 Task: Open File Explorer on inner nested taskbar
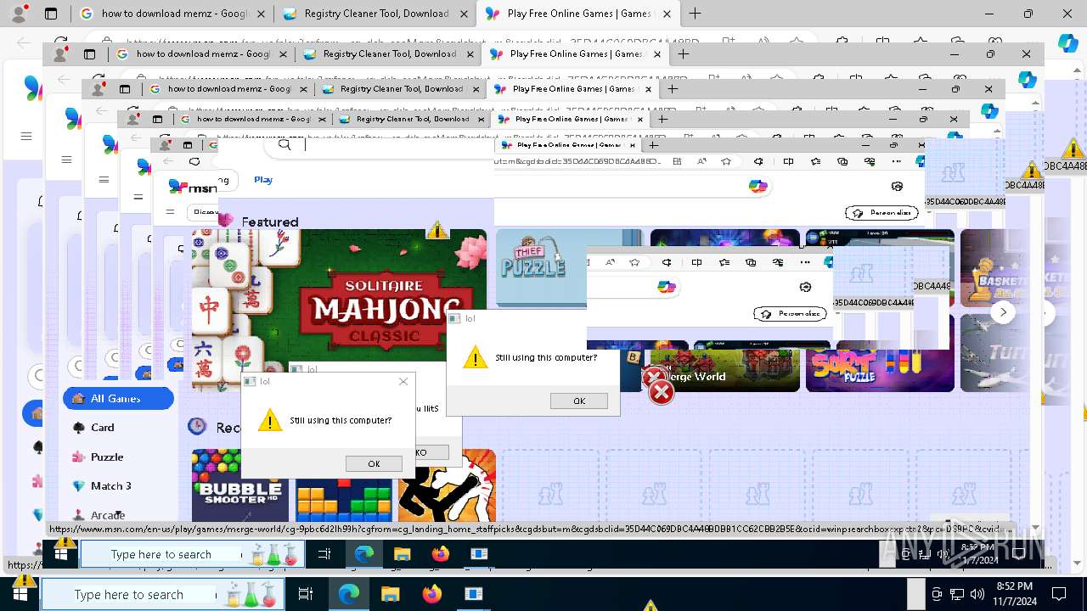pyautogui.click(x=403, y=554)
